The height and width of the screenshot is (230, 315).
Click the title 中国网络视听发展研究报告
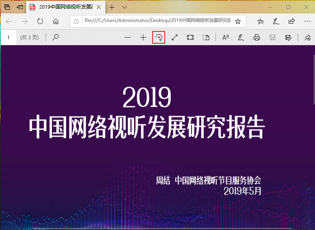(147, 127)
